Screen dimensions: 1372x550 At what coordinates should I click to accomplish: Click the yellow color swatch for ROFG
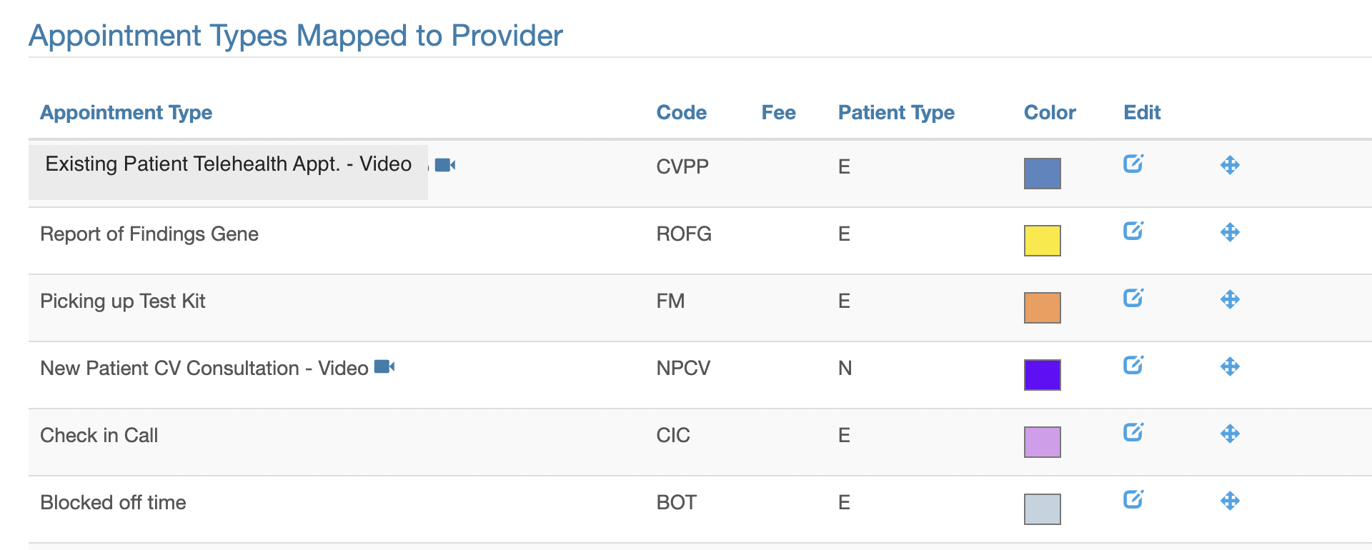[1042, 241]
